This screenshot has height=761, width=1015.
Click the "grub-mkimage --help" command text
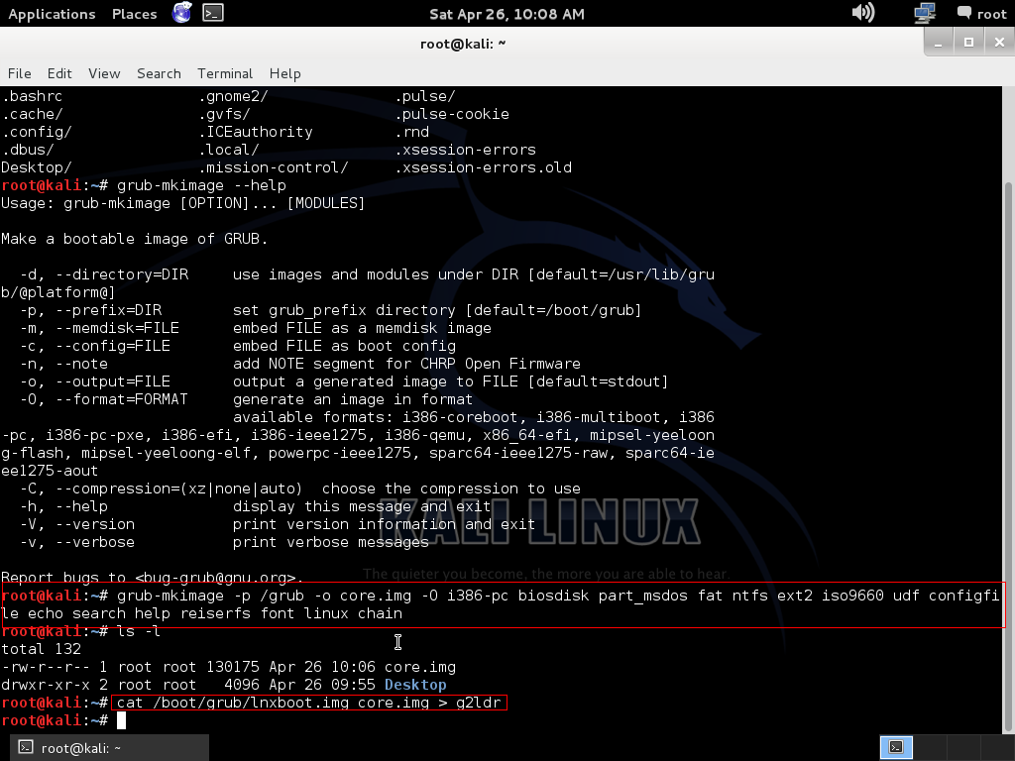point(201,185)
